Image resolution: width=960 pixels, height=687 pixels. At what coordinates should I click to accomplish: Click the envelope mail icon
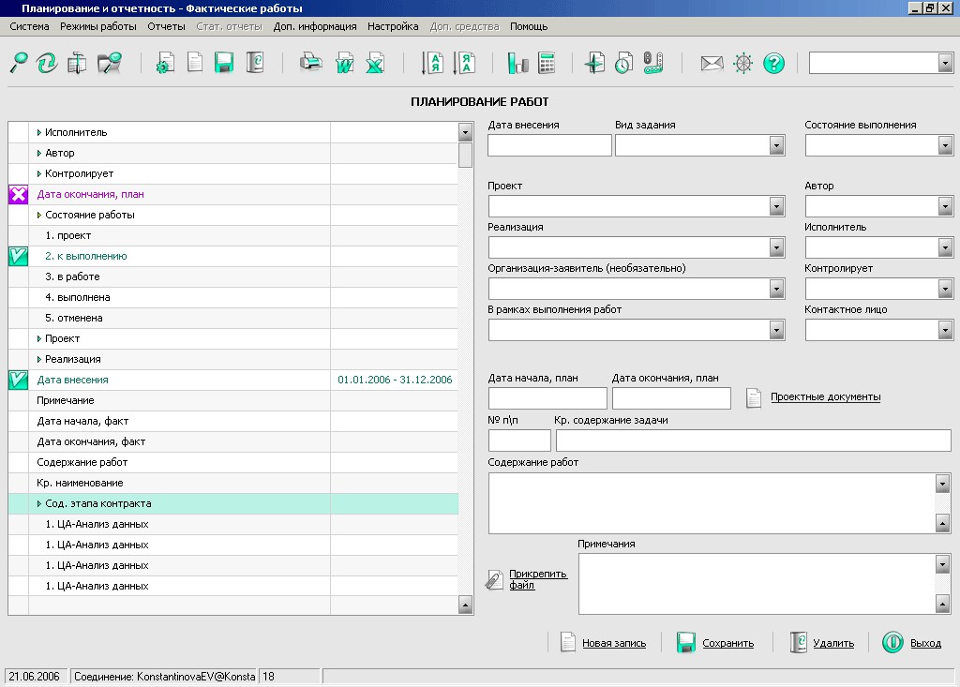[x=712, y=63]
